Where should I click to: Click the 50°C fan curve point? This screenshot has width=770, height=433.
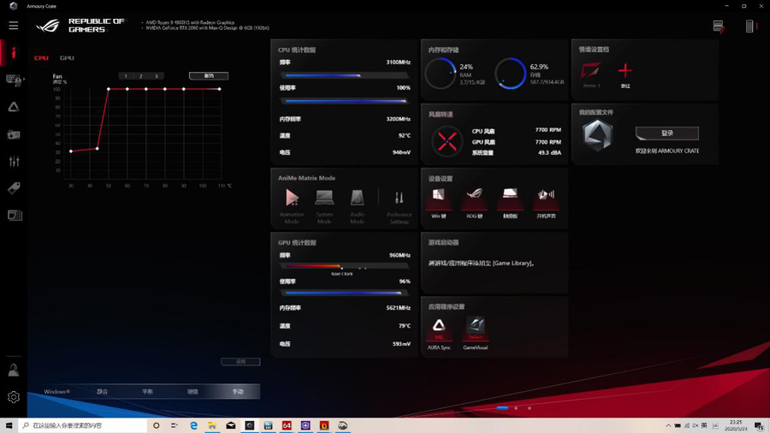(109, 89)
